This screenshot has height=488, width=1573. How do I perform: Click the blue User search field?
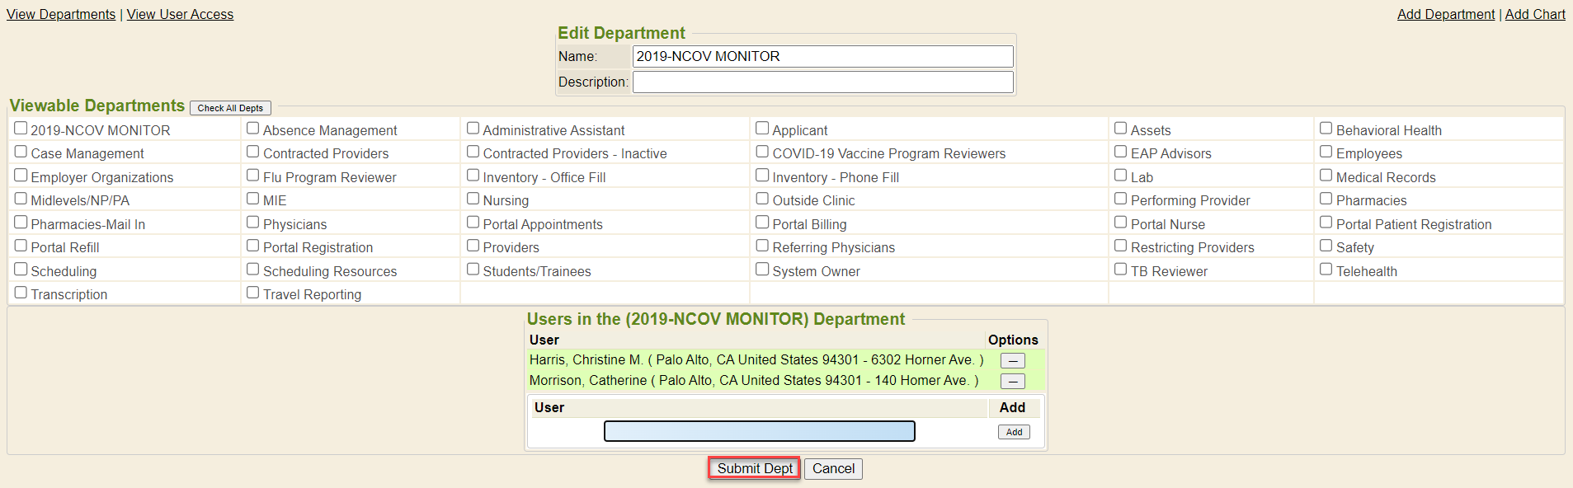[759, 431]
